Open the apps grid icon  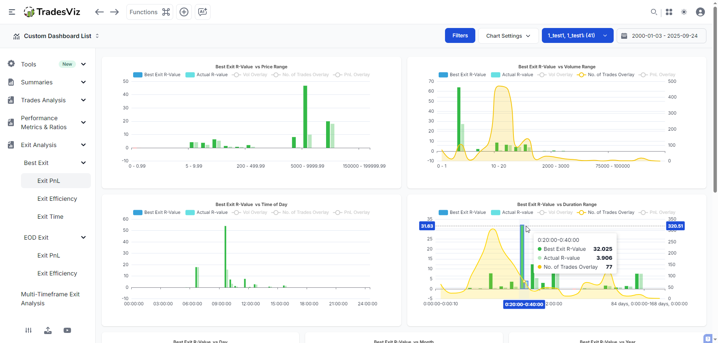click(669, 12)
